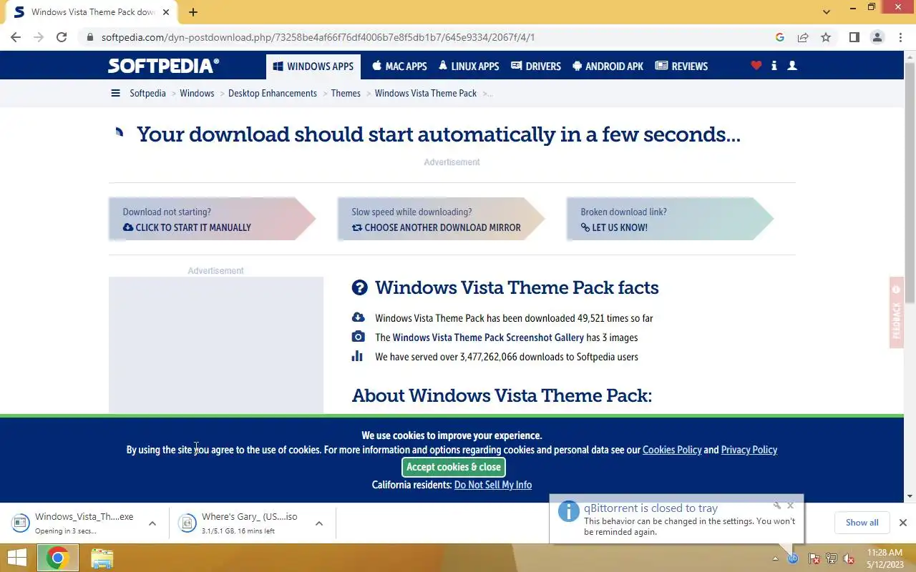Screen dimensions: 916x572
Task: Open the Action Center flag icon
Action: [x=814, y=558]
